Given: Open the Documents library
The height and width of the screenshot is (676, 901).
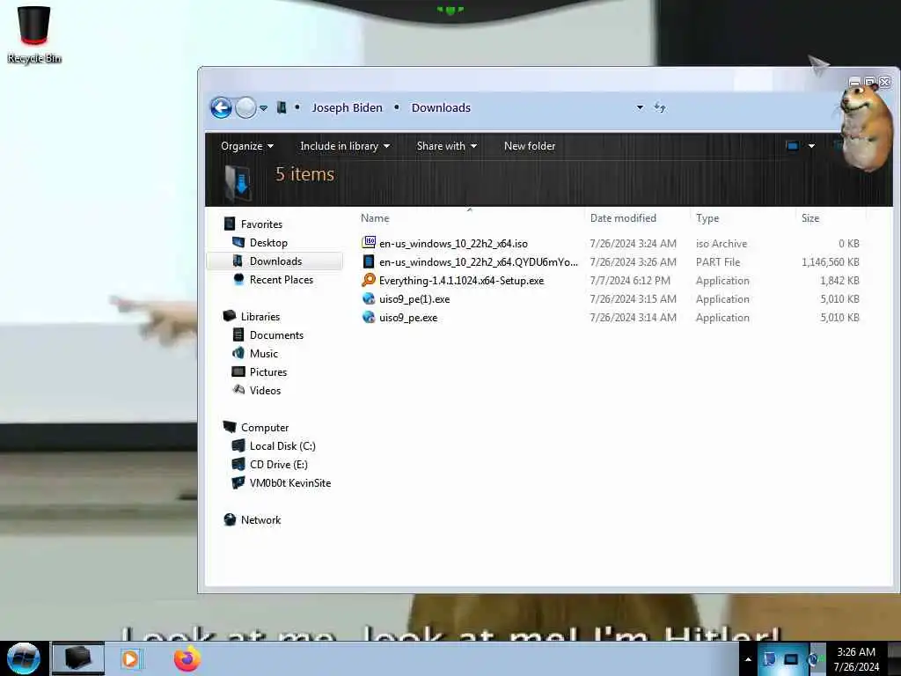Looking at the screenshot, I should click(276, 335).
